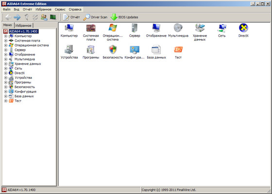Click the Отчёт toolbar button
Viewport: 272px width, 194px height.
click(71, 17)
